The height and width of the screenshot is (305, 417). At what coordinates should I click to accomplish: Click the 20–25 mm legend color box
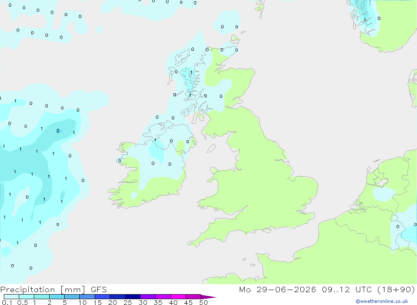[117, 297]
